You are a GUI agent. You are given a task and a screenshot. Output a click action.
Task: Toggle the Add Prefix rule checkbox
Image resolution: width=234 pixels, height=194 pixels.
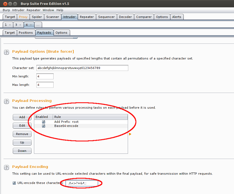[43, 122]
